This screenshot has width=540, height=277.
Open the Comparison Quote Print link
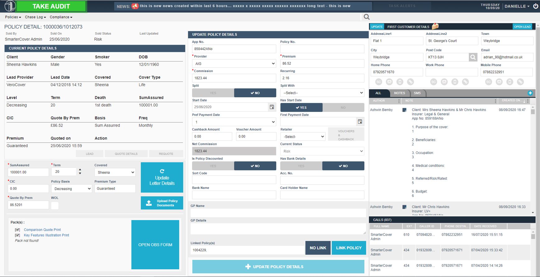[x=42, y=230]
